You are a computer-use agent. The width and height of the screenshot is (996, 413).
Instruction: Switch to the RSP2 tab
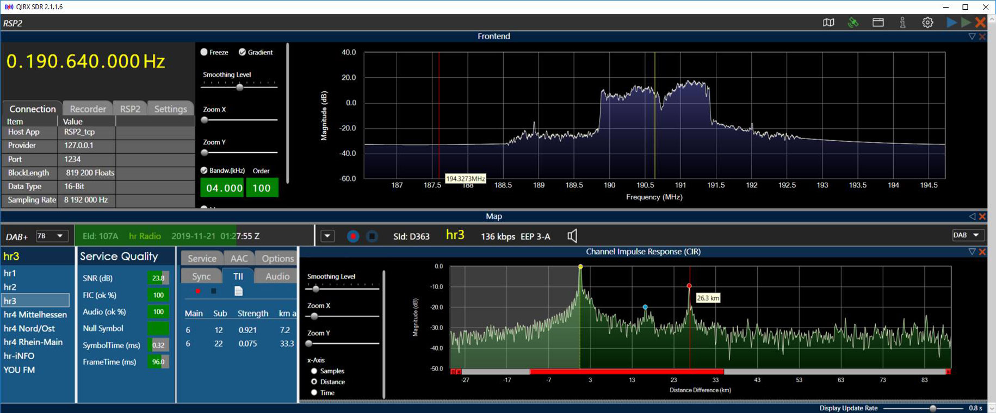(x=130, y=109)
